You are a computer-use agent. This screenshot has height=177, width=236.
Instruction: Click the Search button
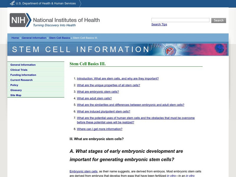pyautogui.click(x=219, y=20)
